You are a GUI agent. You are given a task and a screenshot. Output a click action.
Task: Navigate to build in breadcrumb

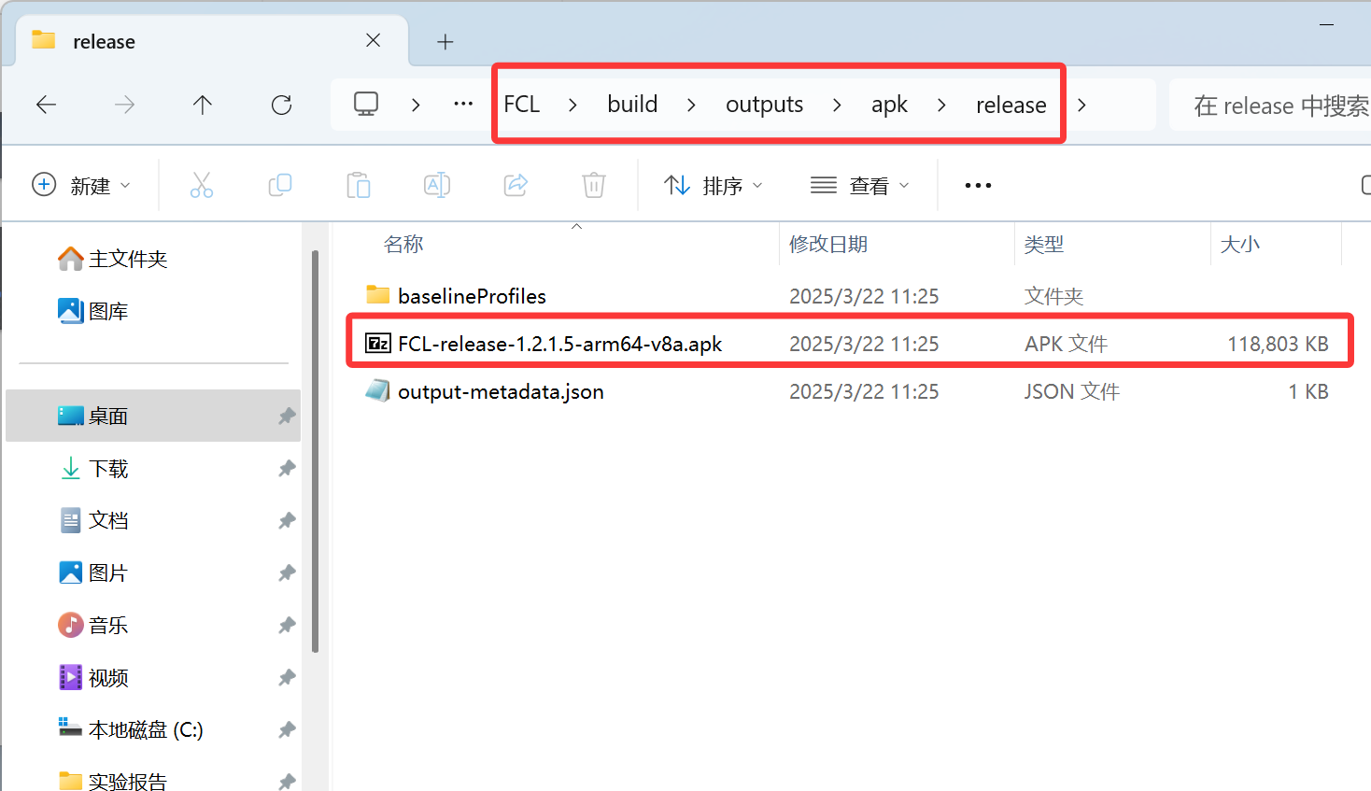pyautogui.click(x=632, y=104)
